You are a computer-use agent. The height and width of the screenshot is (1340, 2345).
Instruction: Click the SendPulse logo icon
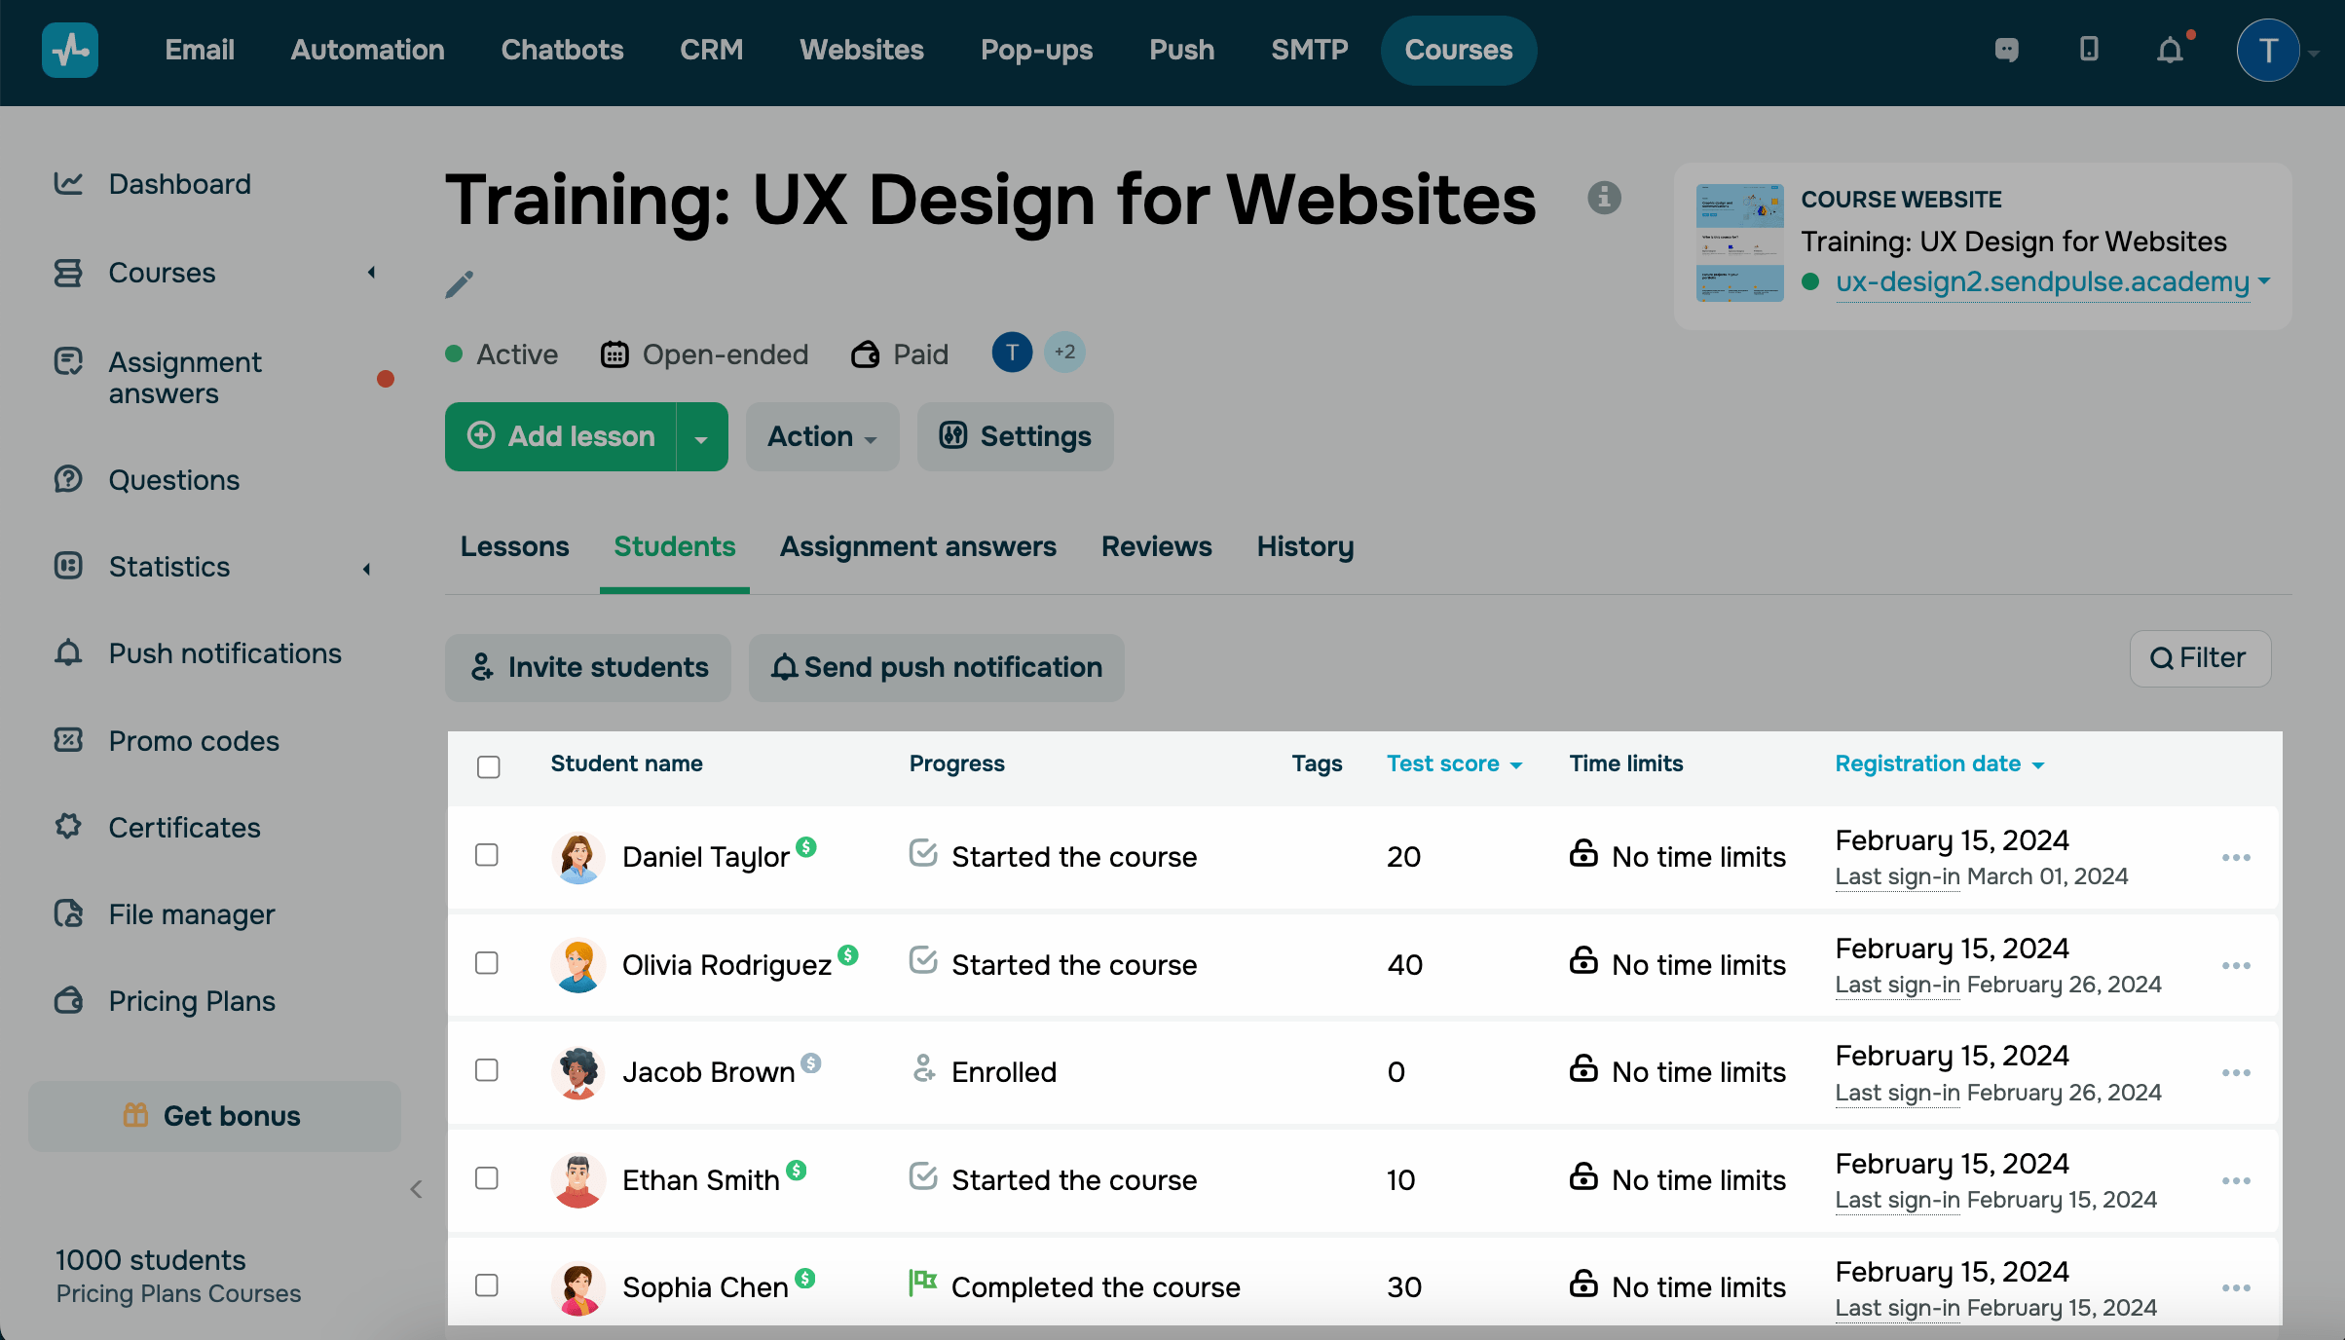pyautogui.click(x=70, y=50)
